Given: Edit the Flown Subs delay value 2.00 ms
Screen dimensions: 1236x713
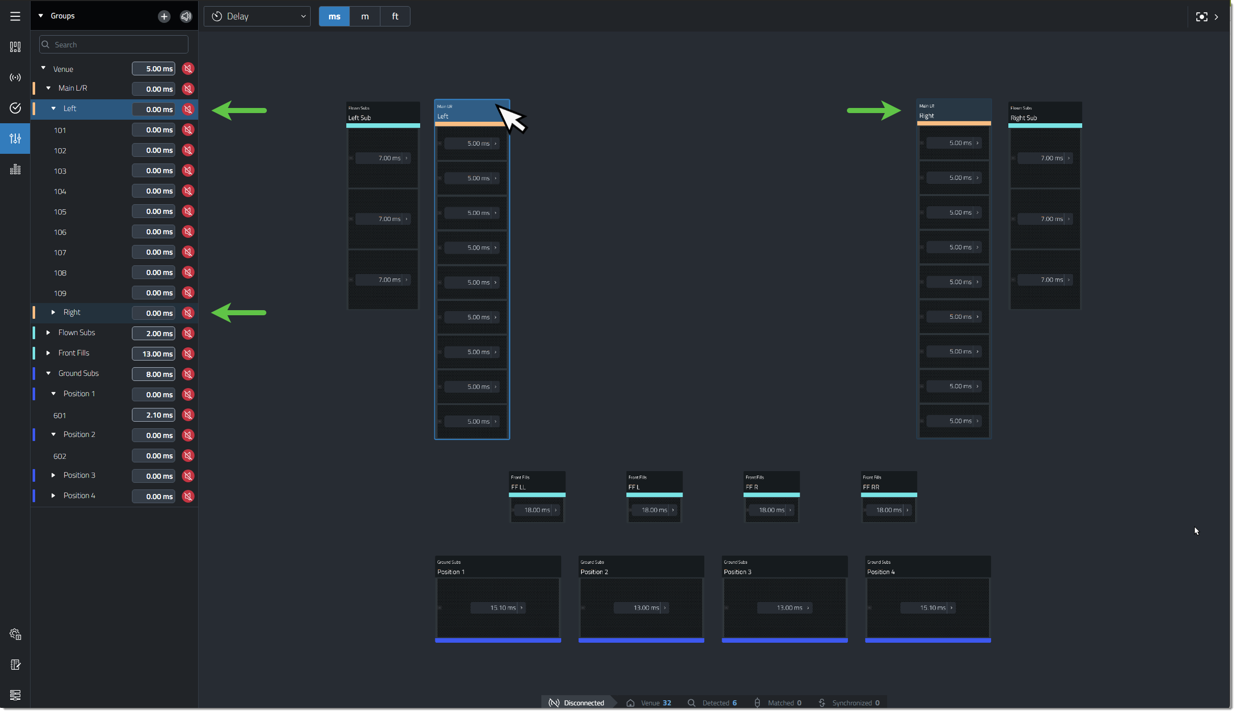Looking at the screenshot, I should [x=153, y=334].
